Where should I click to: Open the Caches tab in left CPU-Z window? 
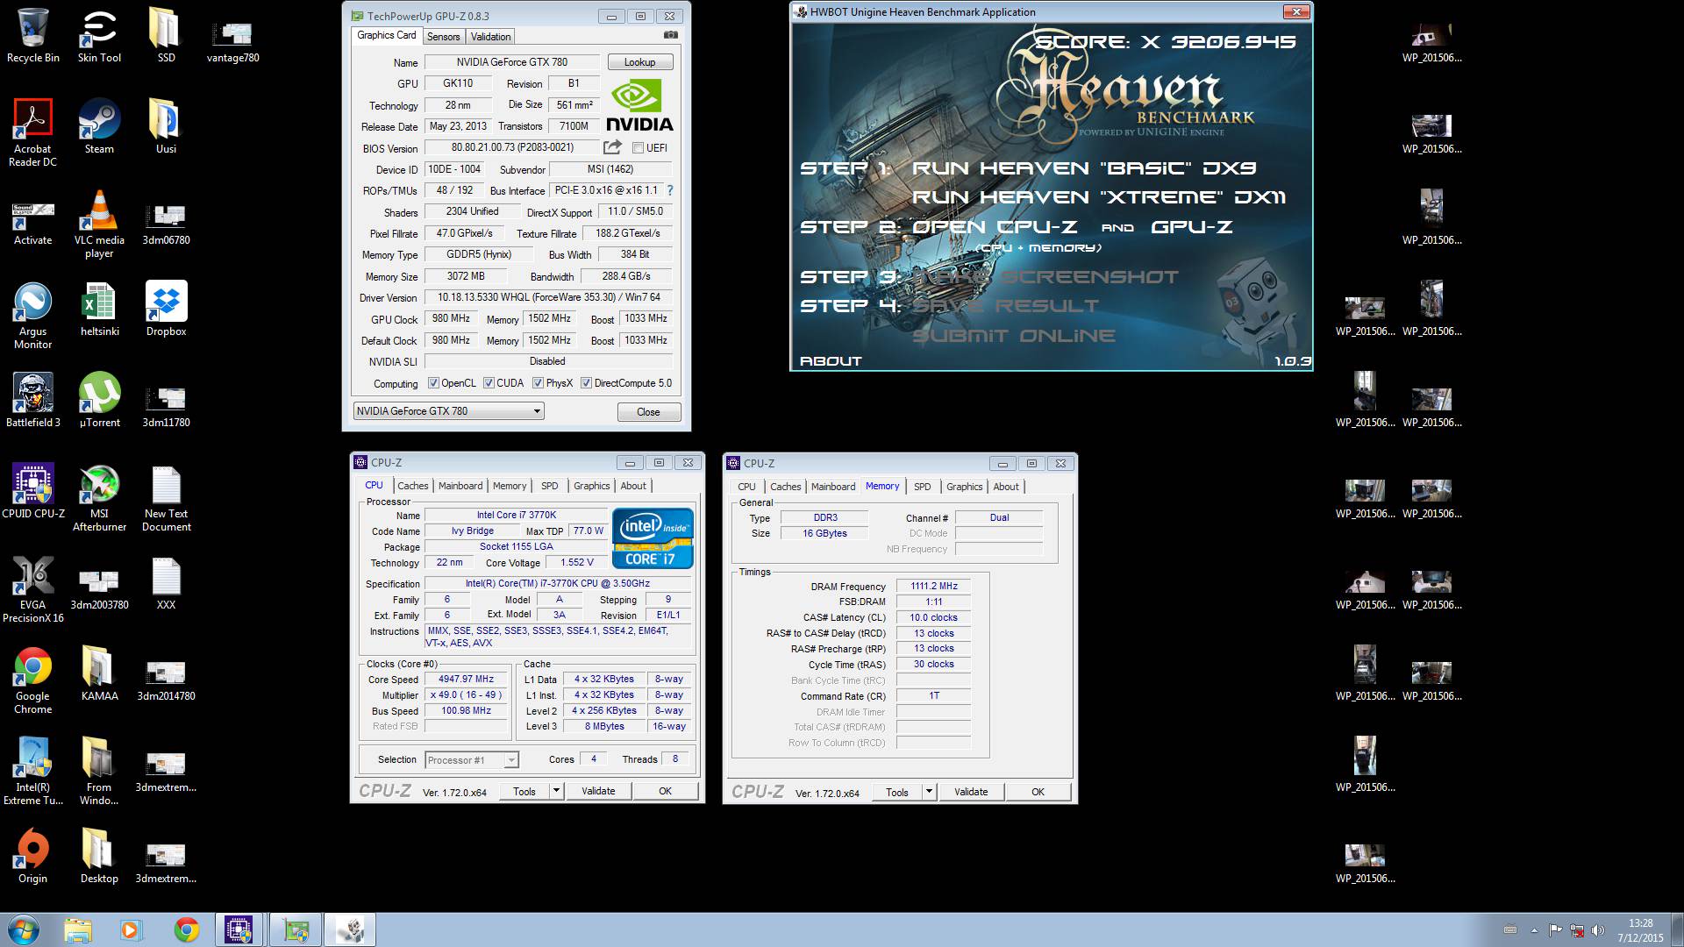coord(412,486)
